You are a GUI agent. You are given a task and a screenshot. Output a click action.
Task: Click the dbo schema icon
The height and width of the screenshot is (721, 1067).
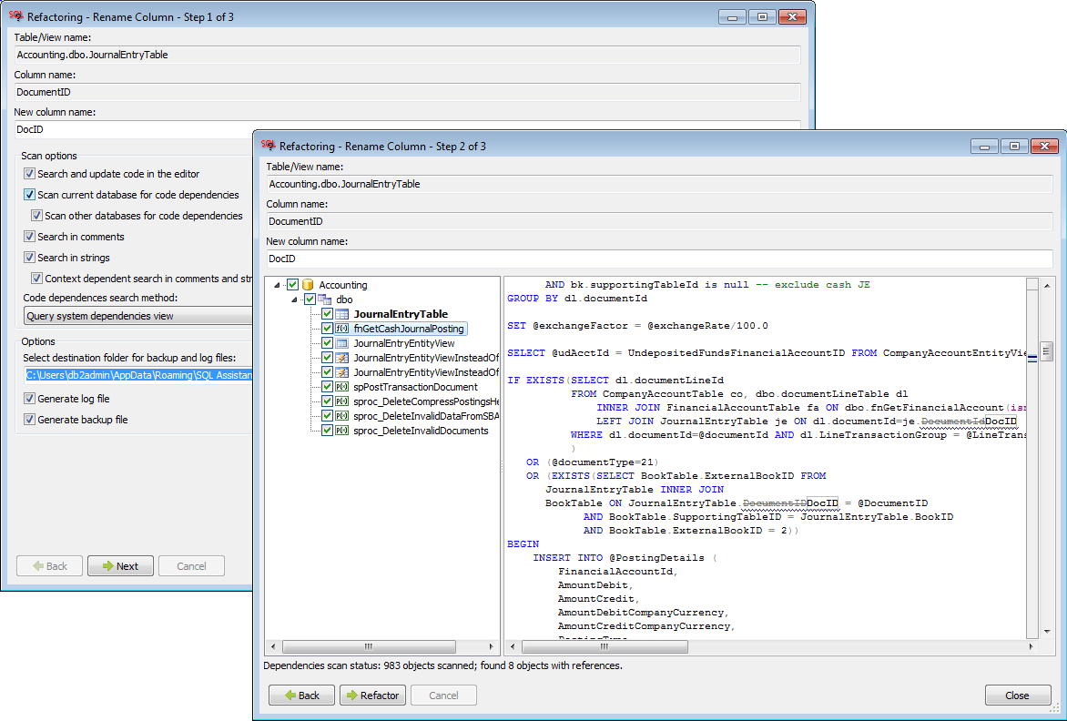325,300
